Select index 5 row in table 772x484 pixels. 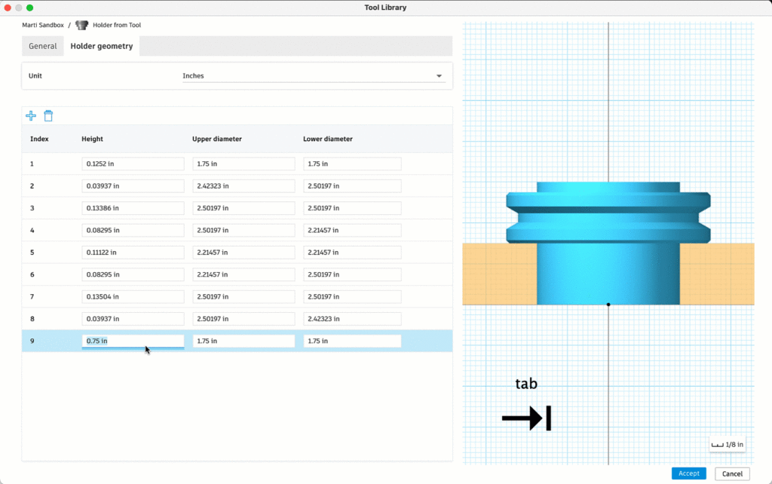pyautogui.click(x=33, y=253)
